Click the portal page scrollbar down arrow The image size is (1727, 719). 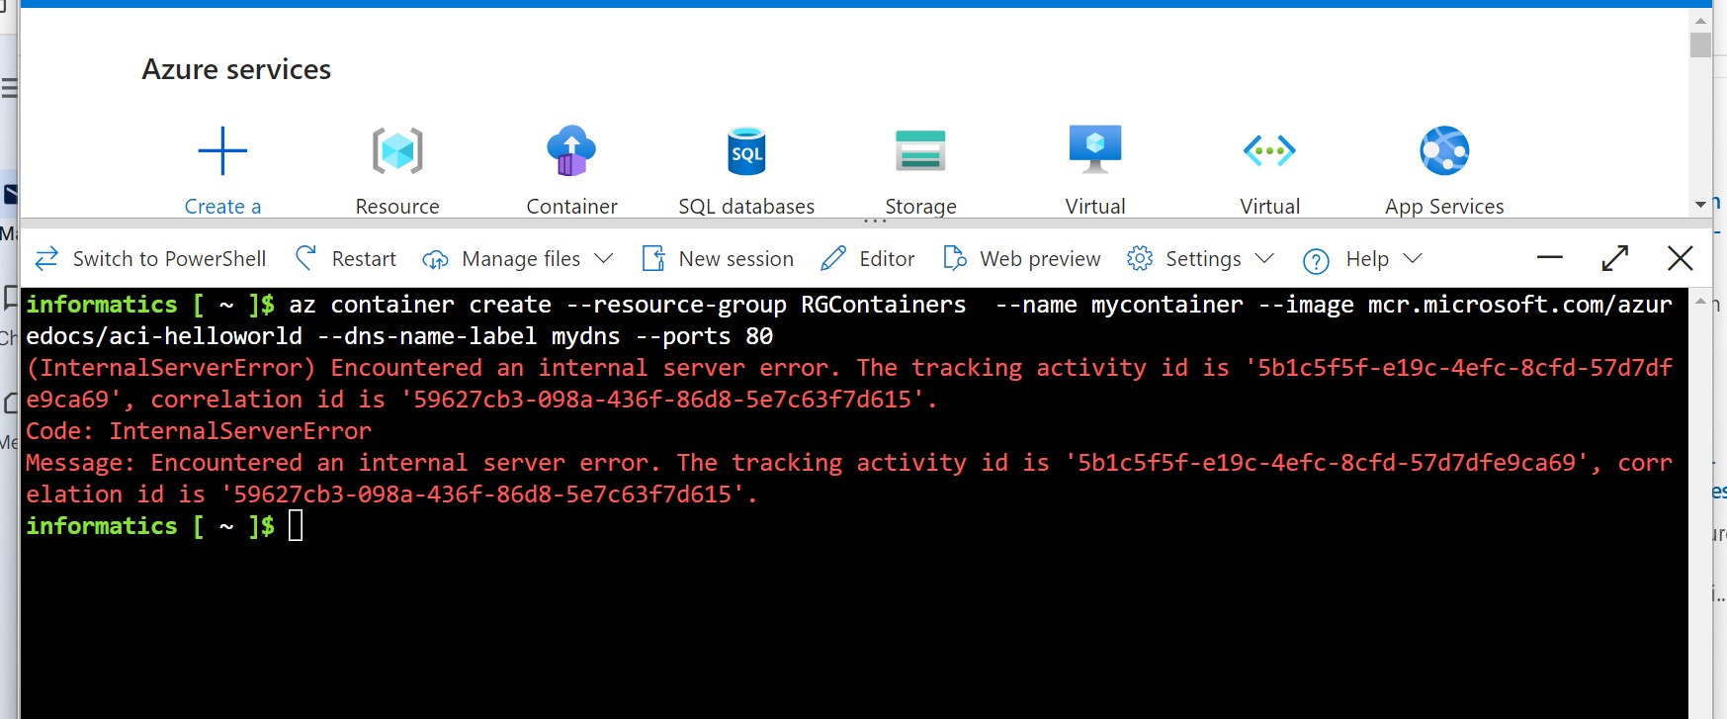(1700, 205)
